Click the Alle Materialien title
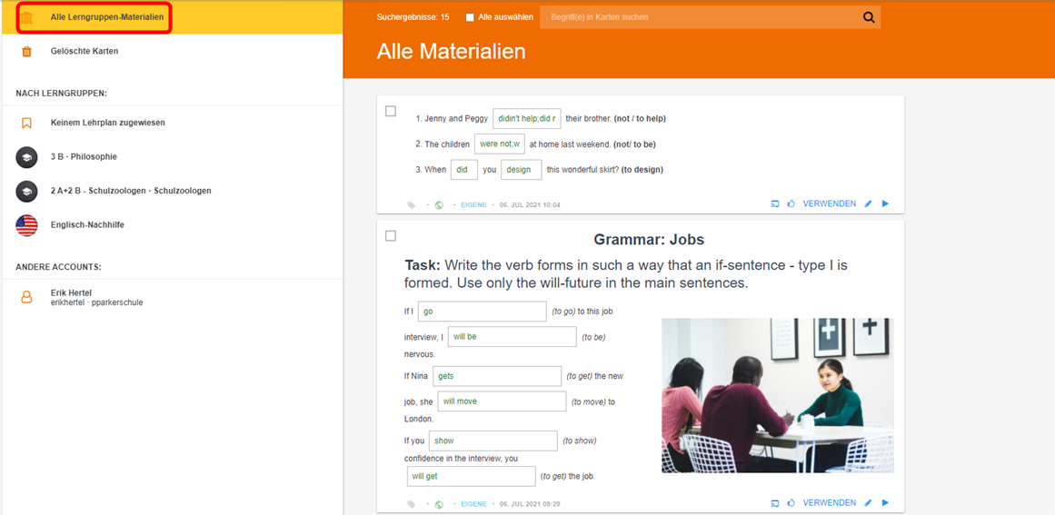This screenshot has width=1055, height=515. (451, 52)
